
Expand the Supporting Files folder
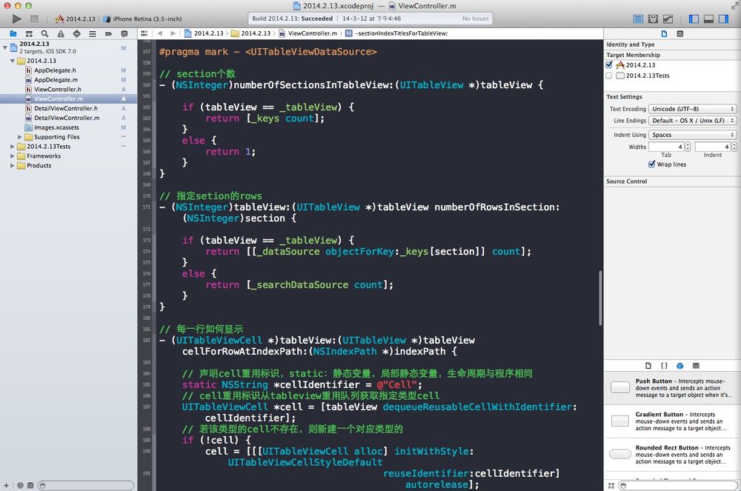20,137
